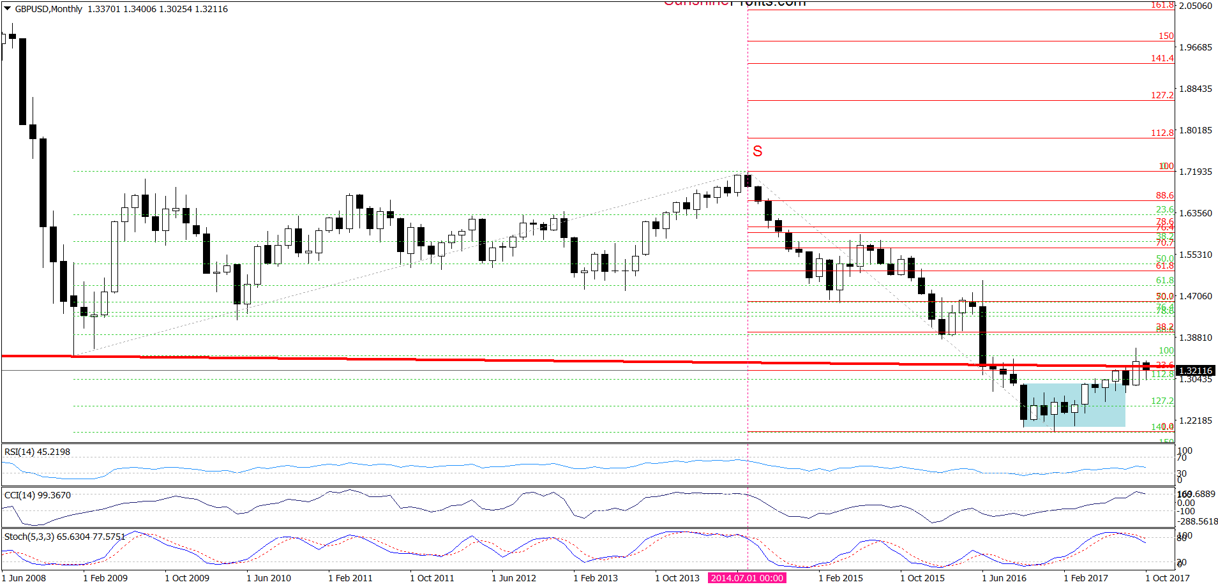This screenshot has width=1218, height=587.
Task: Click the OHLC values 1.33701 1.34006 1.30254 1.32116
Action: pos(158,9)
